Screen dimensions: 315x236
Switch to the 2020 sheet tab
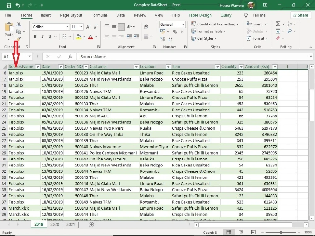pyautogui.click(x=54, y=225)
